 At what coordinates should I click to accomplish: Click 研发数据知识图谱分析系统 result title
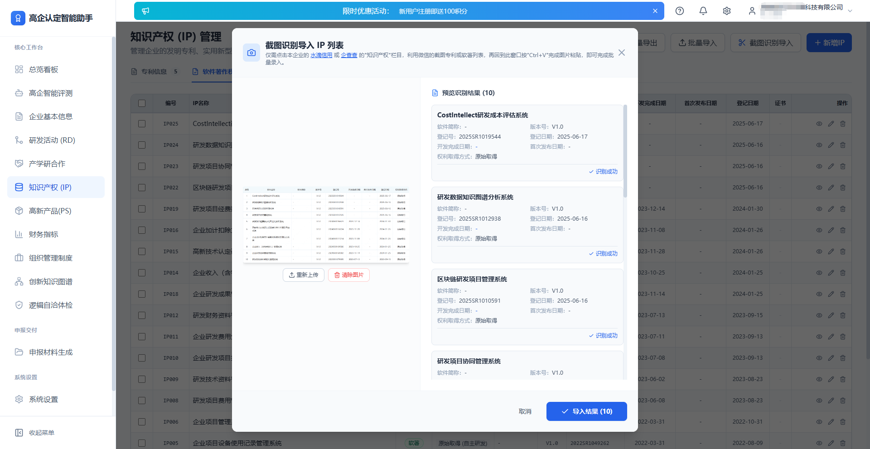click(475, 197)
